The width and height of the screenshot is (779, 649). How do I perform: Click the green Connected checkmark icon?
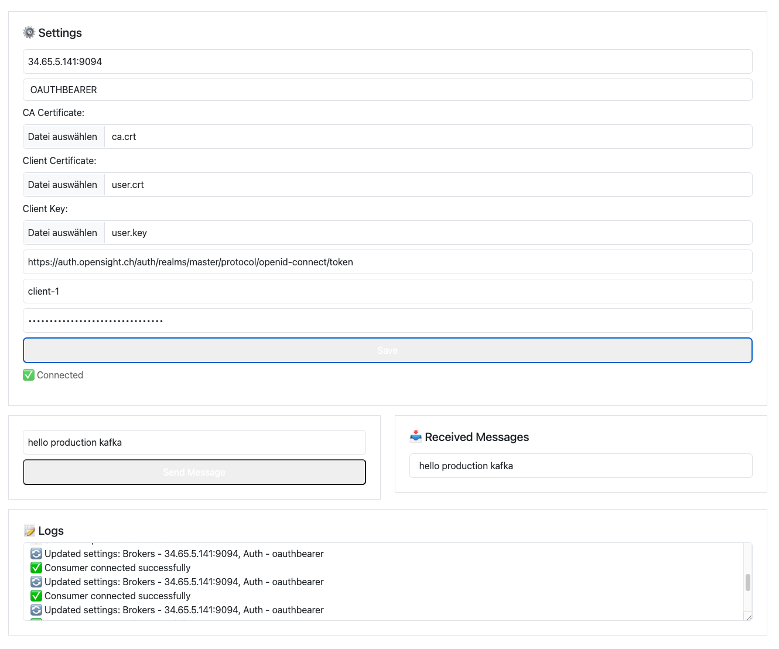[29, 375]
